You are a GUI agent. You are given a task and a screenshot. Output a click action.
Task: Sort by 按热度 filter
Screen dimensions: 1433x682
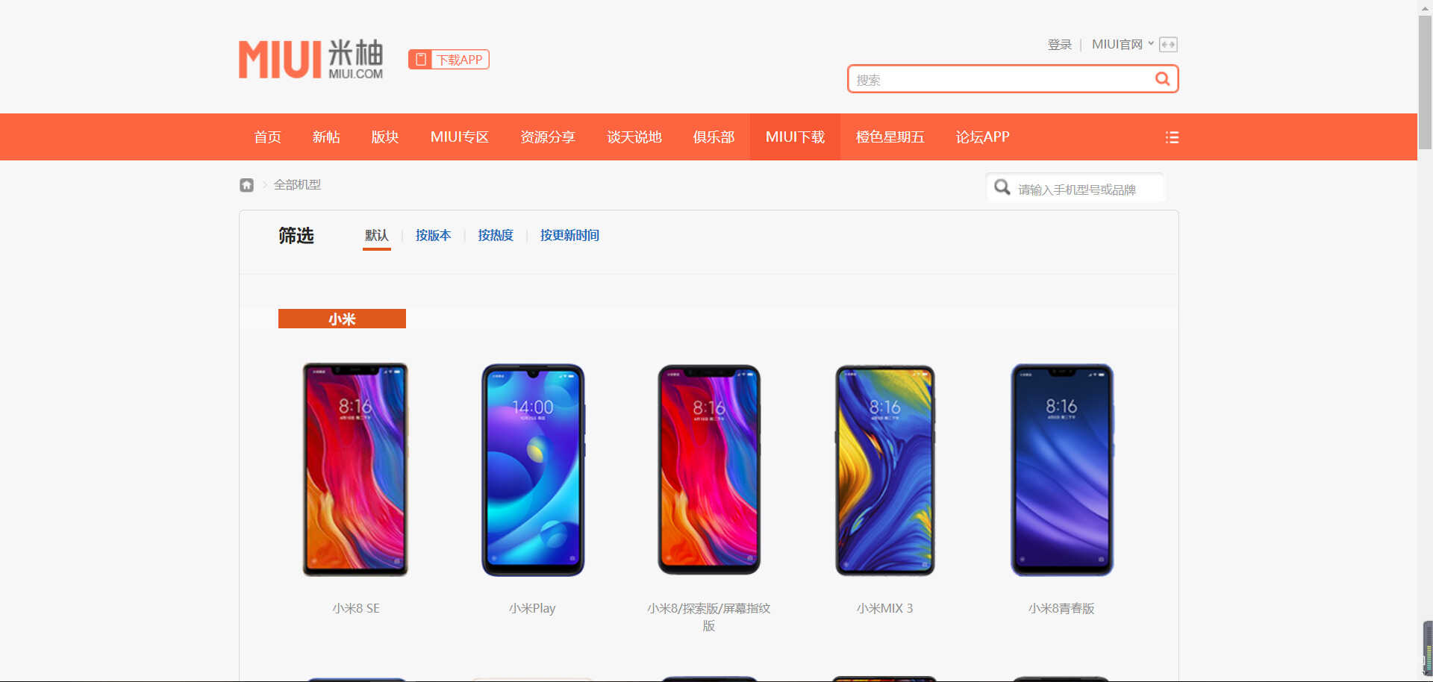[x=496, y=235]
